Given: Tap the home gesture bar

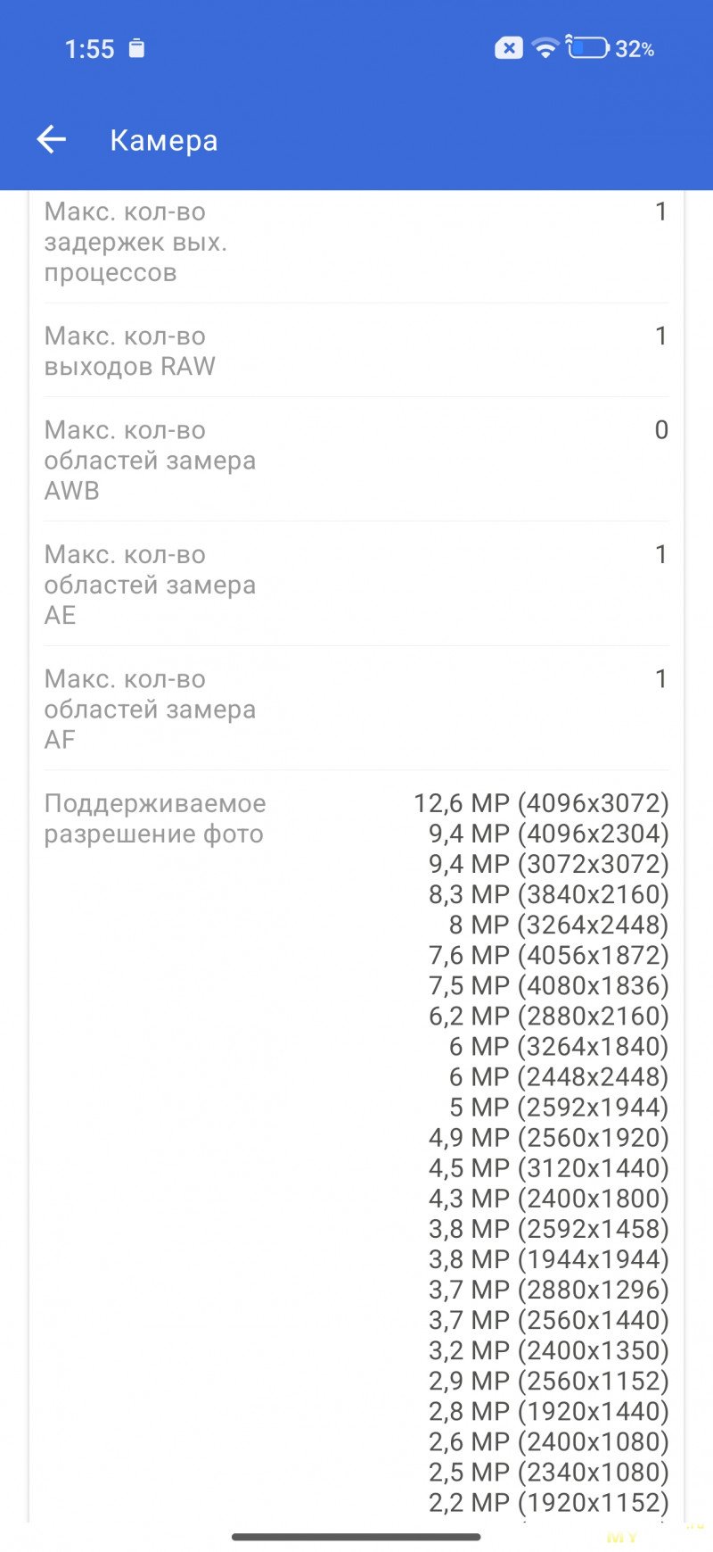Looking at the screenshot, I should tap(356, 1537).
